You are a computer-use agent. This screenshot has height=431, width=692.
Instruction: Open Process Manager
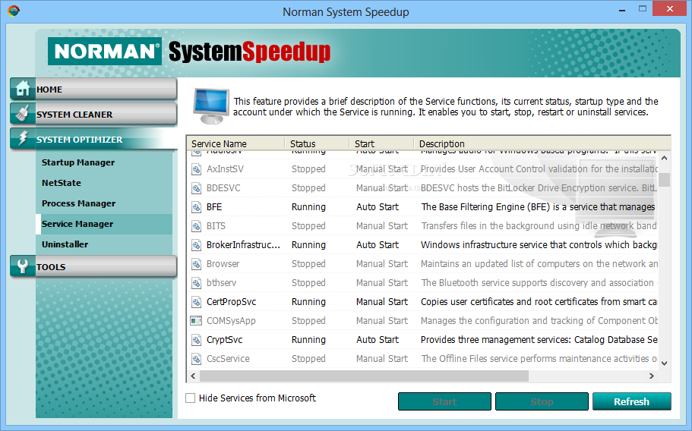click(x=78, y=203)
